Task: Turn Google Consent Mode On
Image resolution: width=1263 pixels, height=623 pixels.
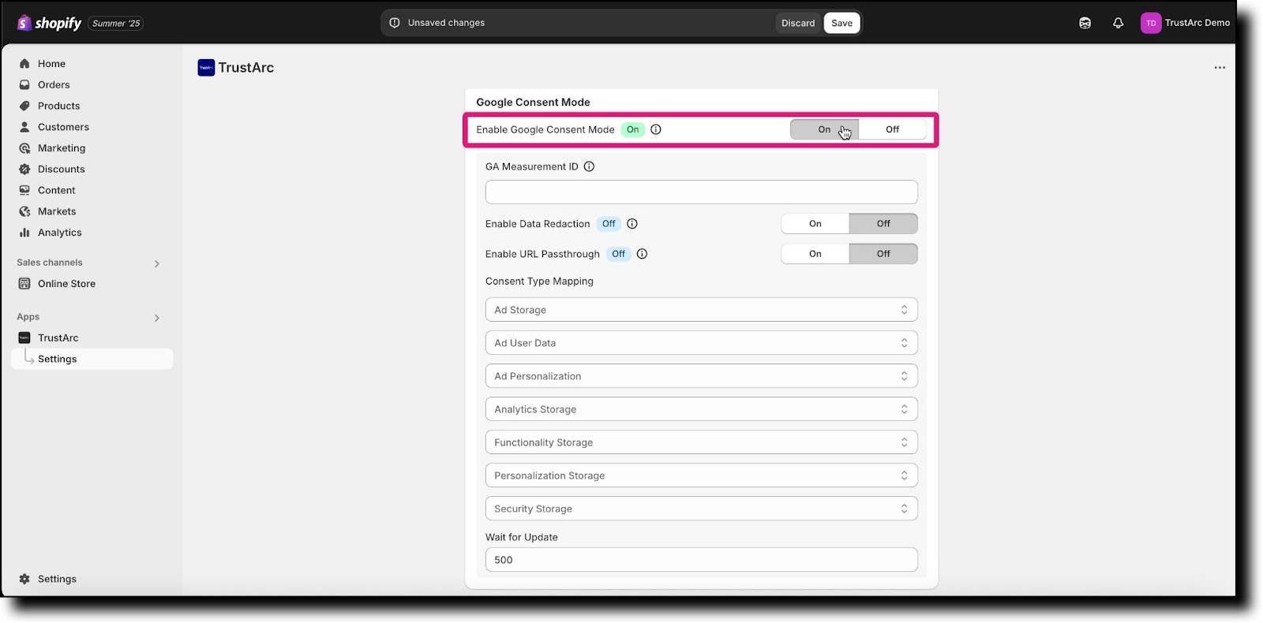Action: coord(824,129)
